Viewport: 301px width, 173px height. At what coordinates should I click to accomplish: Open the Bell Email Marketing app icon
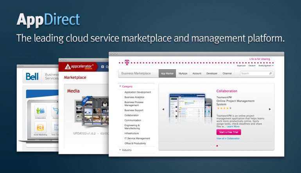coord(40,128)
